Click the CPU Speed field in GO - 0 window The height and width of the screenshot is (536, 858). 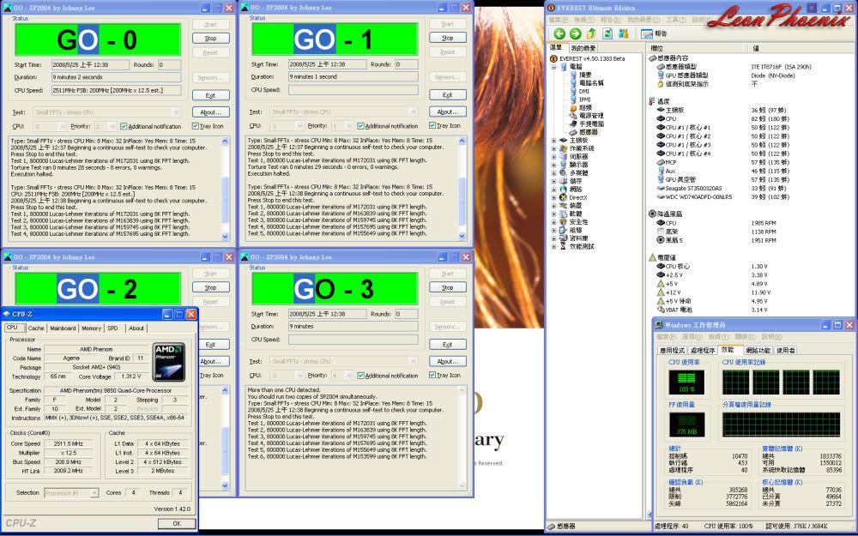pyautogui.click(x=117, y=90)
